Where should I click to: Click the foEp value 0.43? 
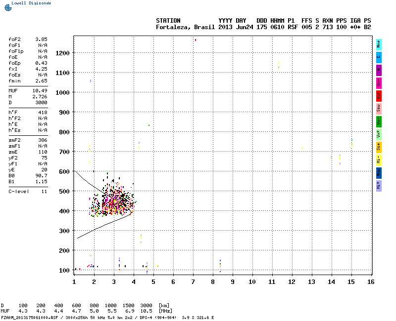tap(41, 63)
